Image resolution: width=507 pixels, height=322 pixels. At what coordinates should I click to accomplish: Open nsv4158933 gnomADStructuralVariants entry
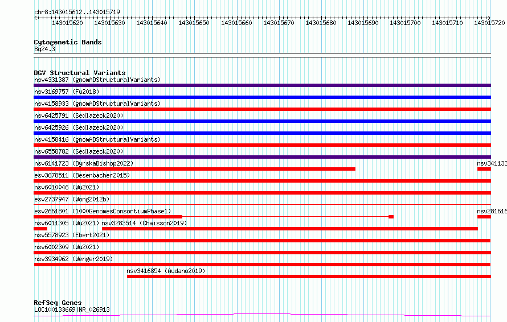tap(97, 104)
